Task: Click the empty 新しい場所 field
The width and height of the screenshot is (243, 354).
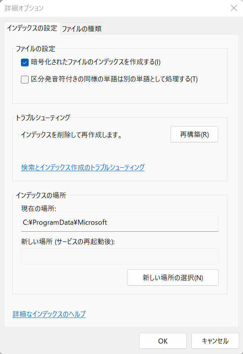Action: tap(120, 256)
